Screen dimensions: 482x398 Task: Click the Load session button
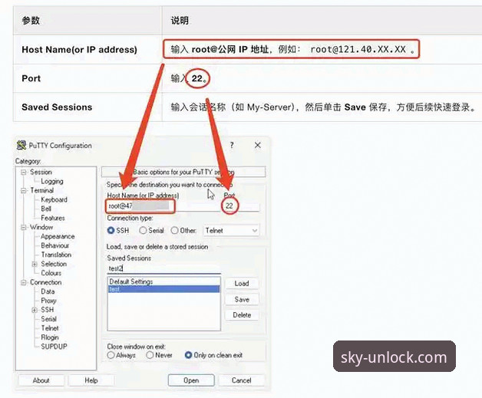coord(242,284)
